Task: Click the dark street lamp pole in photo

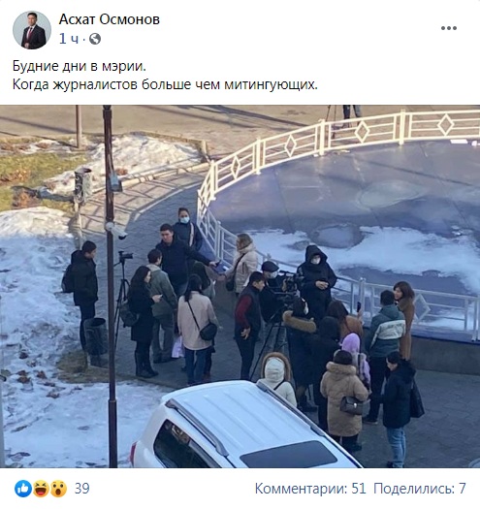Action: coord(111,286)
